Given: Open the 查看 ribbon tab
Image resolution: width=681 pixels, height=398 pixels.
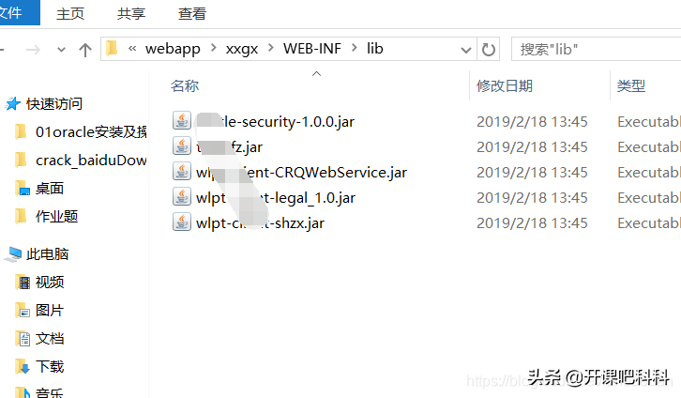Looking at the screenshot, I should coord(192,13).
